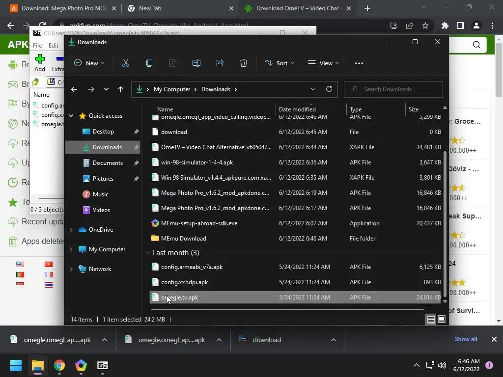Open Chrome three-dot menu

click(492, 26)
